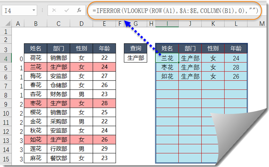Open the insert function fx icon
The width and height of the screenshot is (269, 167).
(79, 10)
